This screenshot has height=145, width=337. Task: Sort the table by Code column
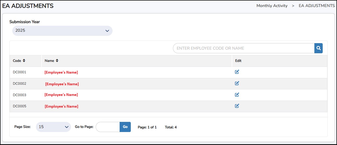click(24, 61)
